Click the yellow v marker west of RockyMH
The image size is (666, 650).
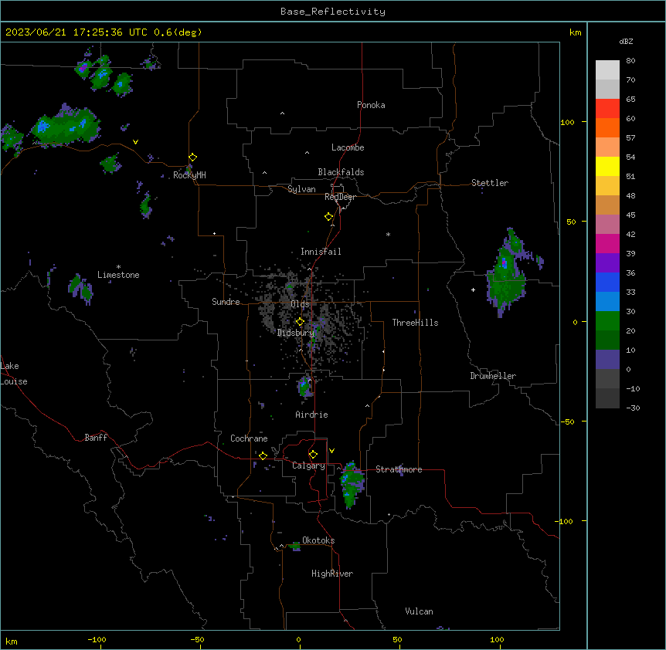135,142
